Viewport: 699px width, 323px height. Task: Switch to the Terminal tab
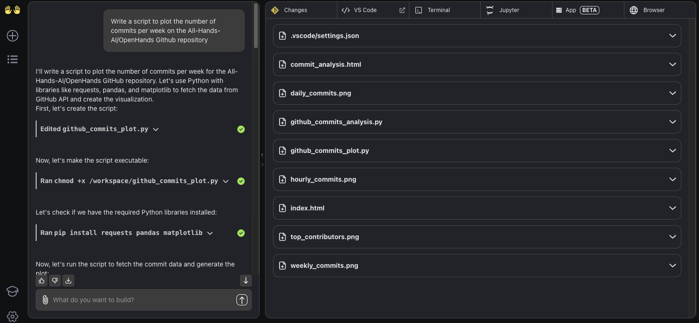438,10
